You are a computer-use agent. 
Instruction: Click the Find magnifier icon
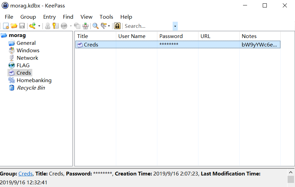(96, 26)
